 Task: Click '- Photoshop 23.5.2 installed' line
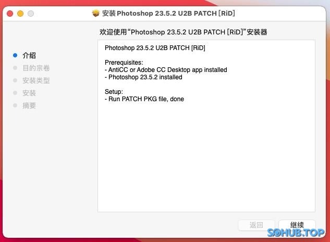[x=143, y=77]
